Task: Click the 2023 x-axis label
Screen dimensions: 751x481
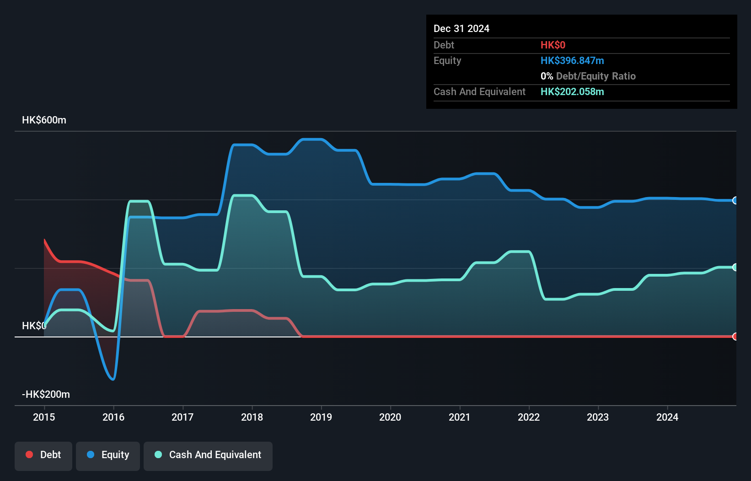Action: pos(598,417)
